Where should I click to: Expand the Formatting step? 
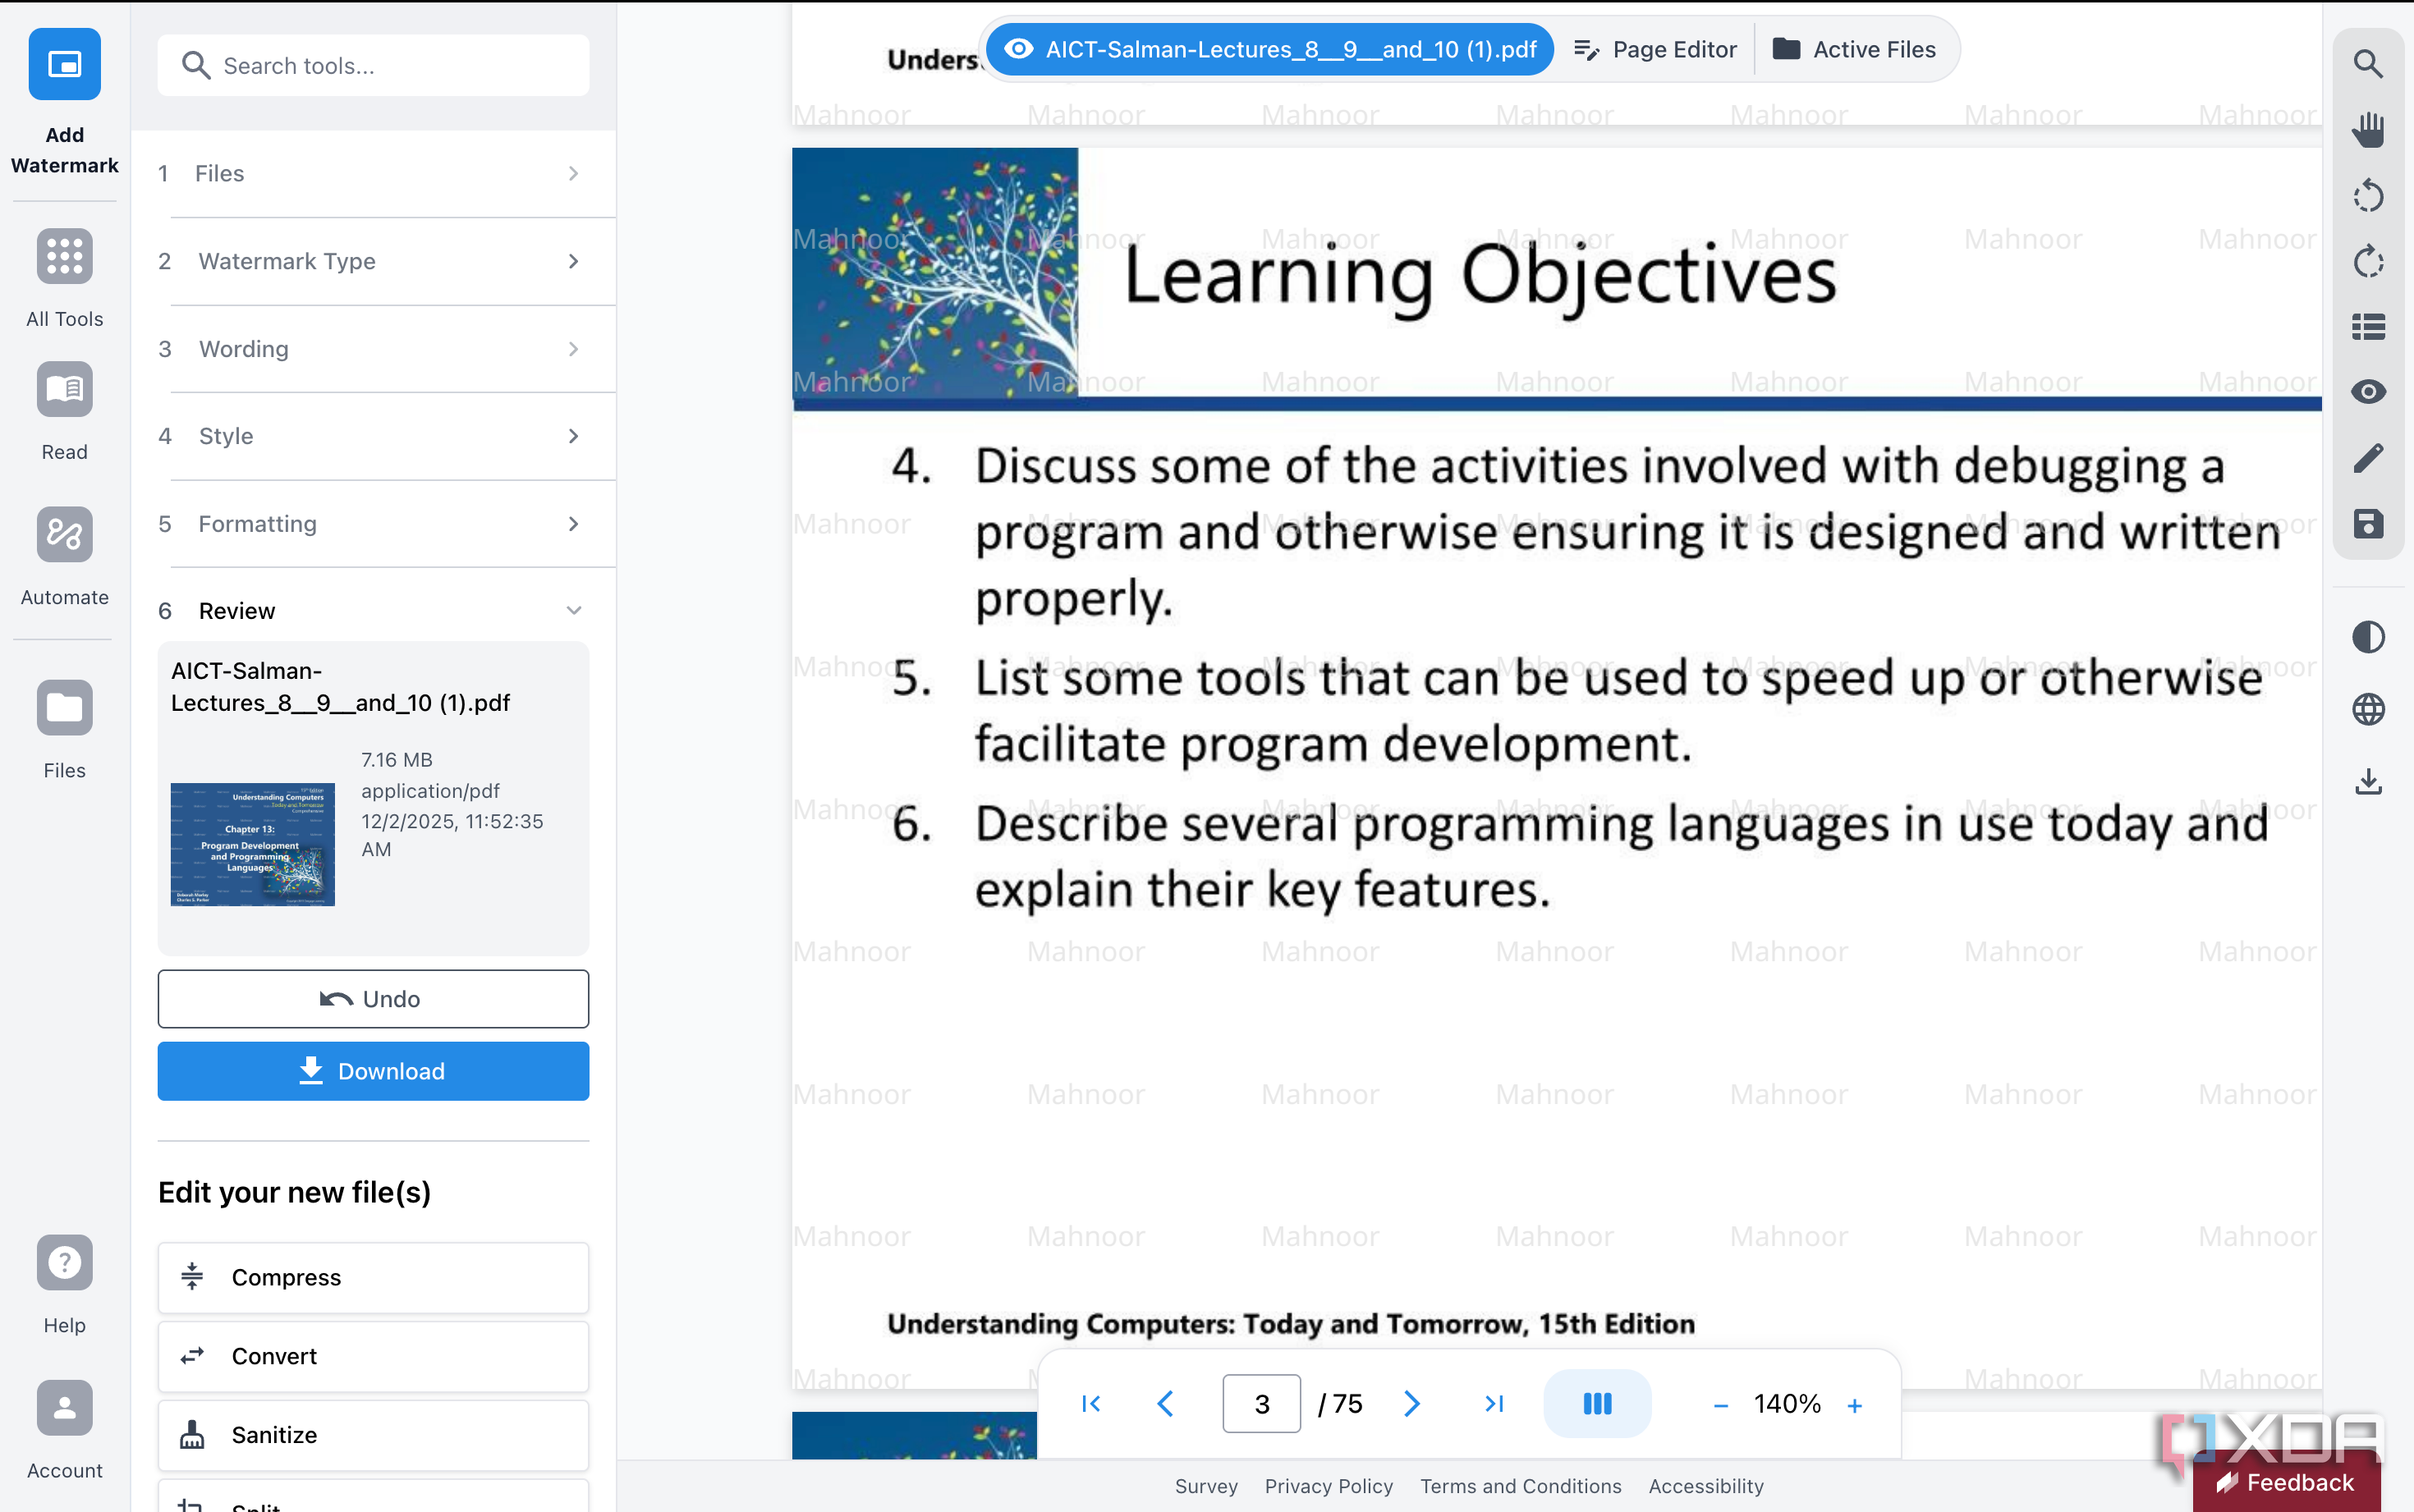coord(373,524)
